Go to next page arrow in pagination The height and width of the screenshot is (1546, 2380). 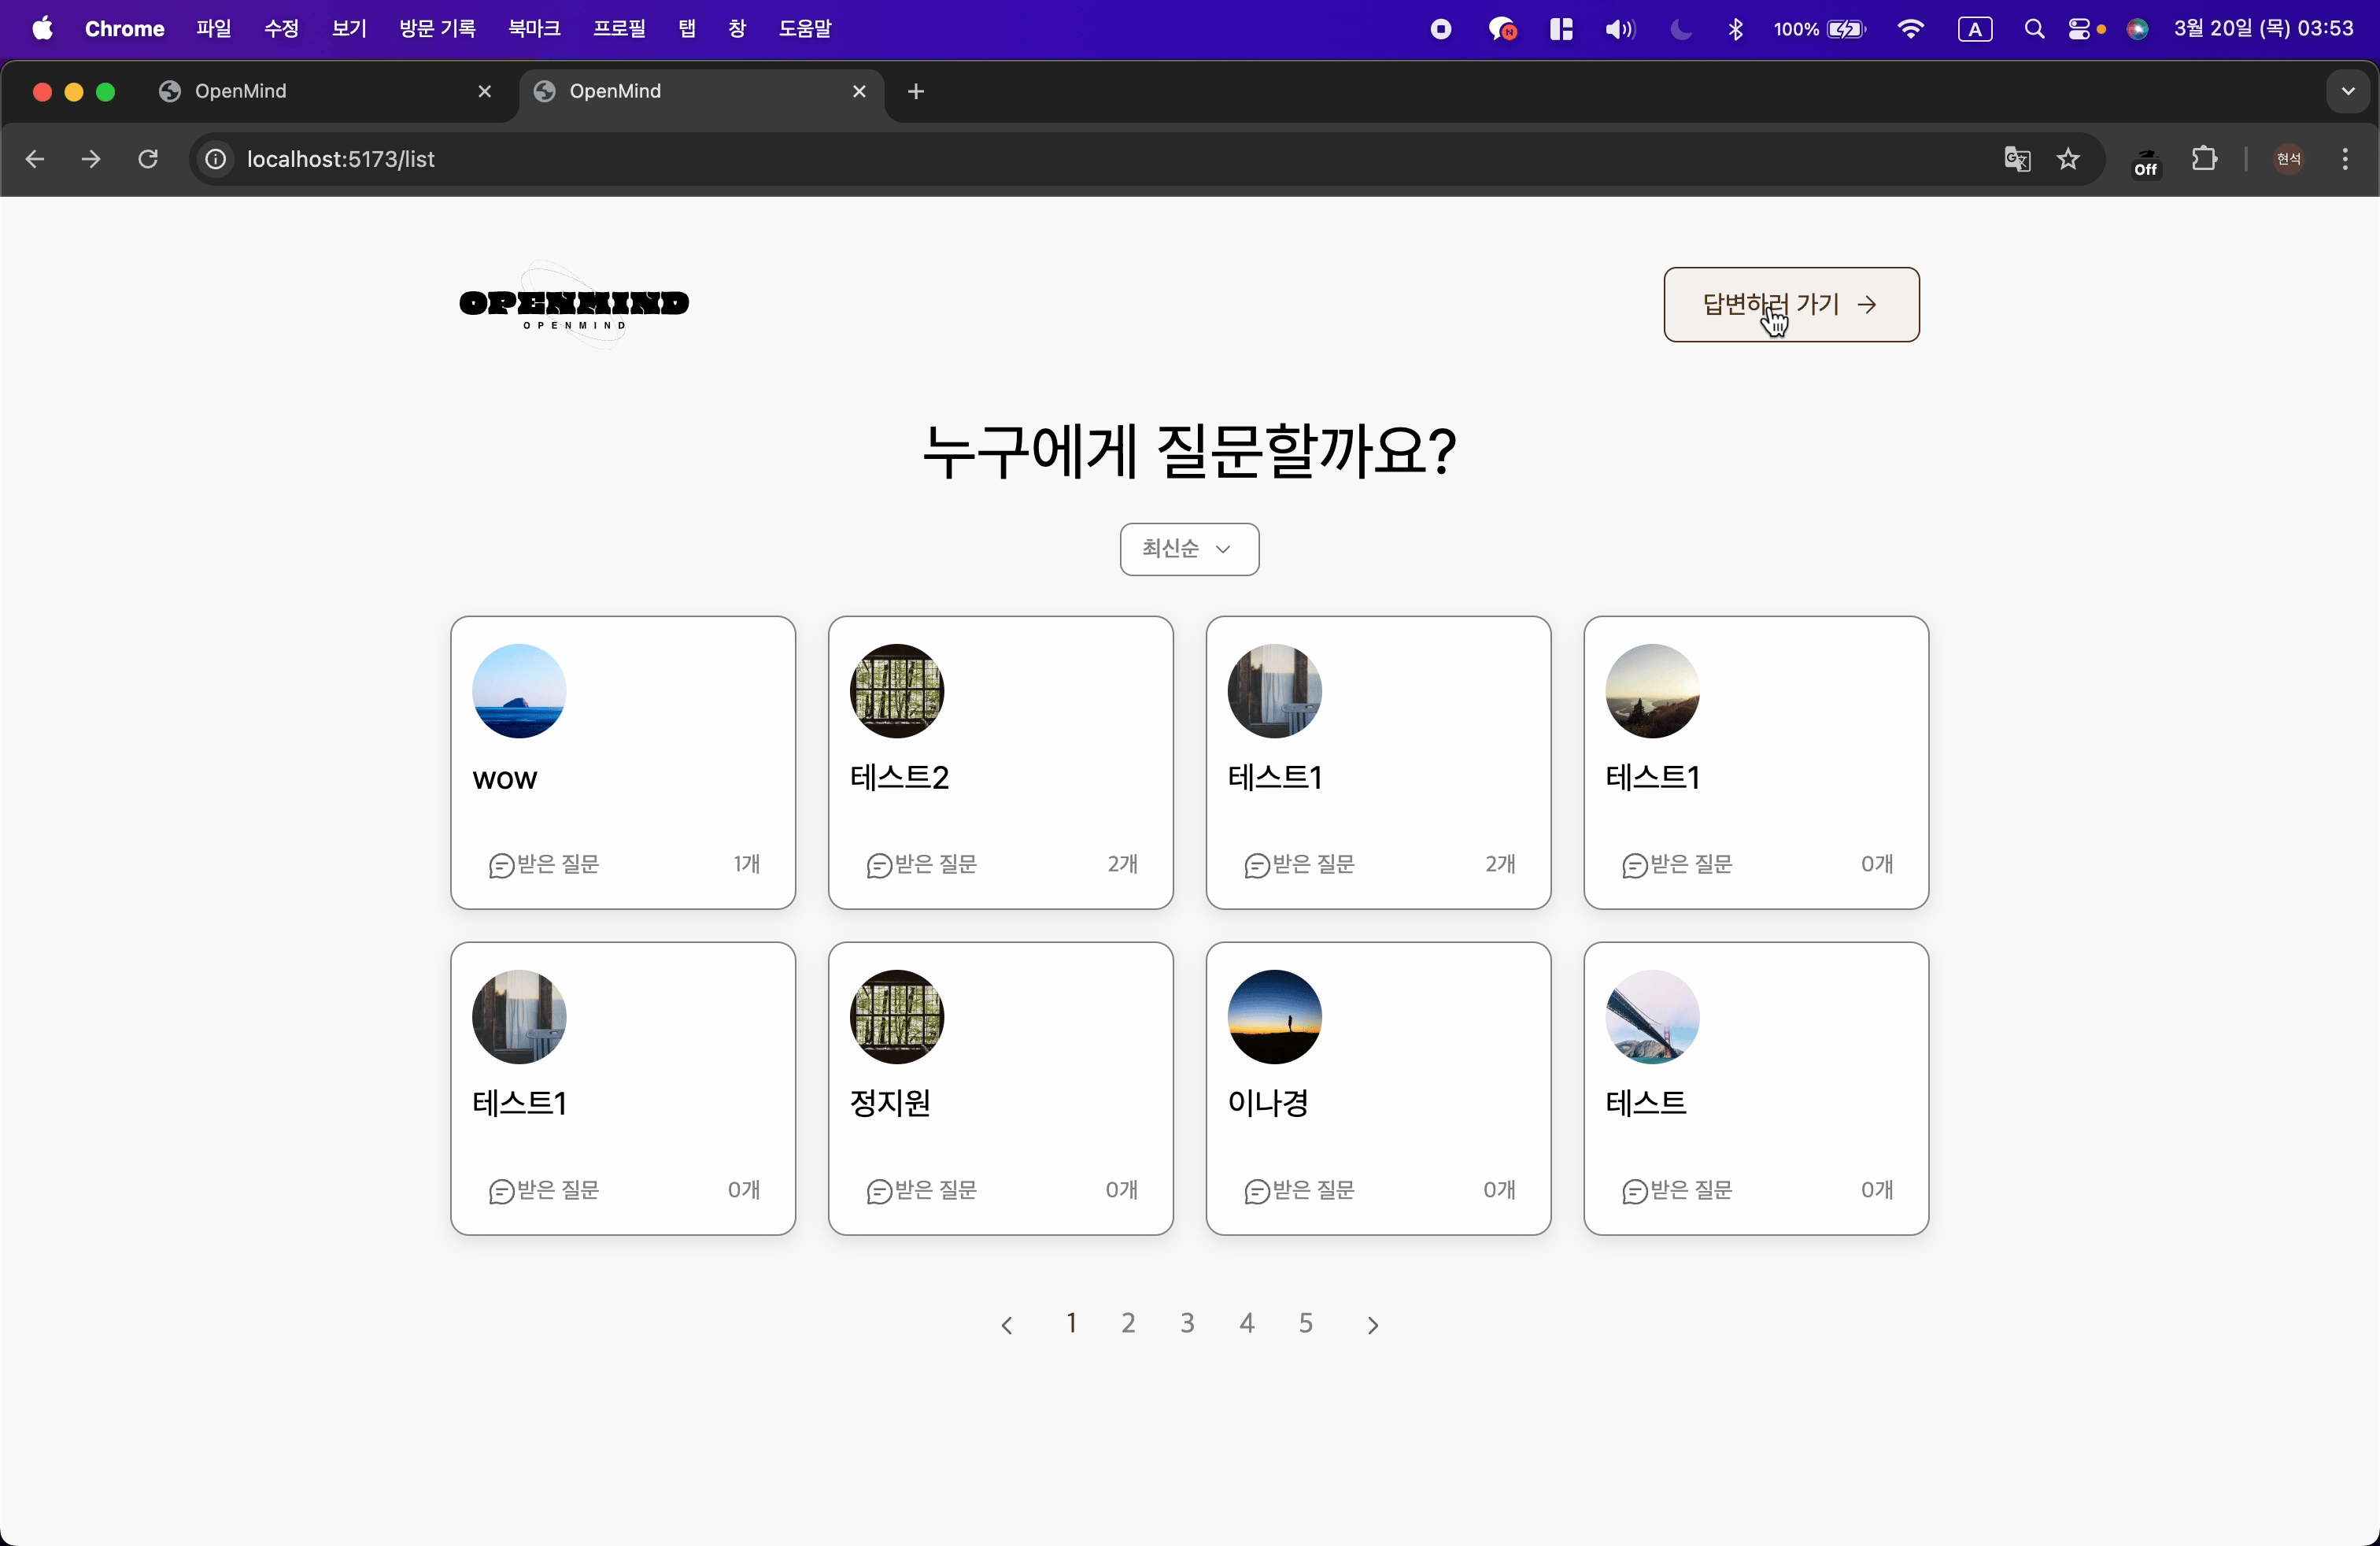pos(1373,1324)
